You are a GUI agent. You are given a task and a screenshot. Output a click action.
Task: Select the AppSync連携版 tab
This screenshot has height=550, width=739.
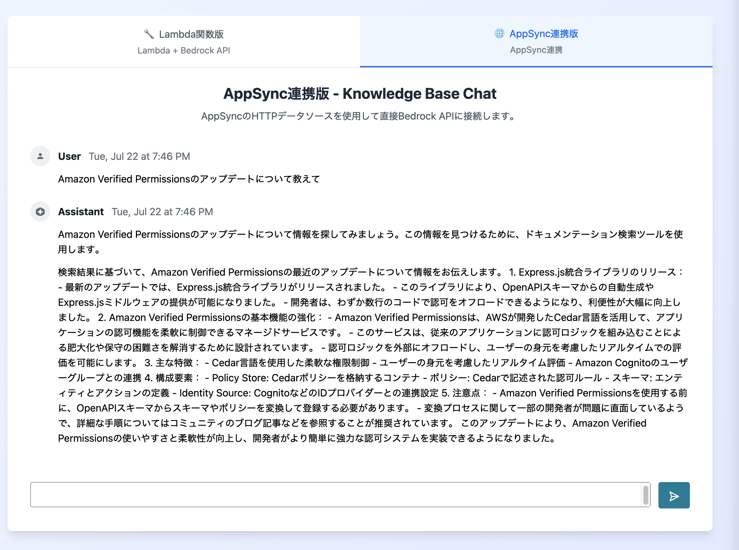click(536, 41)
